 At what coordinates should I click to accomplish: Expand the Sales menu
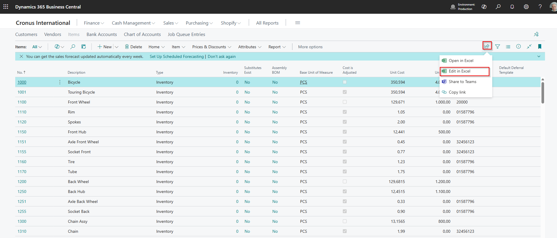(171, 23)
